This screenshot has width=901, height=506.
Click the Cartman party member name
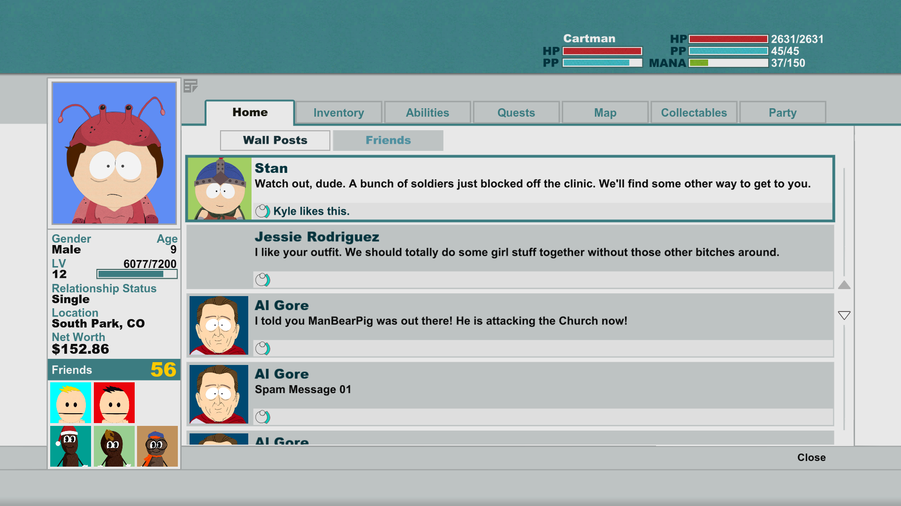pos(589,38)
